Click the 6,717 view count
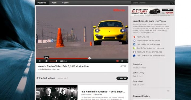The image size is (191, 100). 123,66
